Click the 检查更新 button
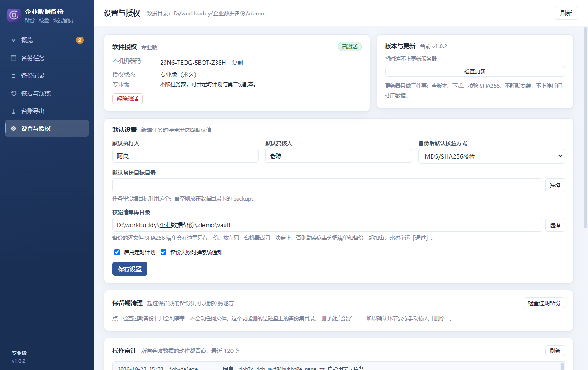This screenshot has width=588, height=370. [x=475, y=71]
